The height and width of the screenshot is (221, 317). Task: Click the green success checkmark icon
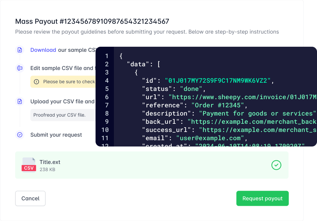[x=276, y=165]
